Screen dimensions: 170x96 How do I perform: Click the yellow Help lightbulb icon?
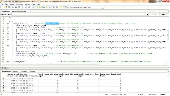point(61,7)
